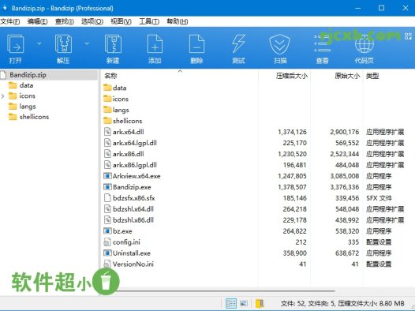
Task: Select file ark.x64.lgpl.dll
Action: click(135, 143)
